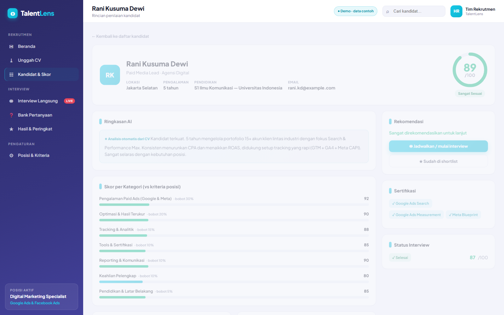Click the Jakarta Selatan location value
504x315 pixels.
142,88
